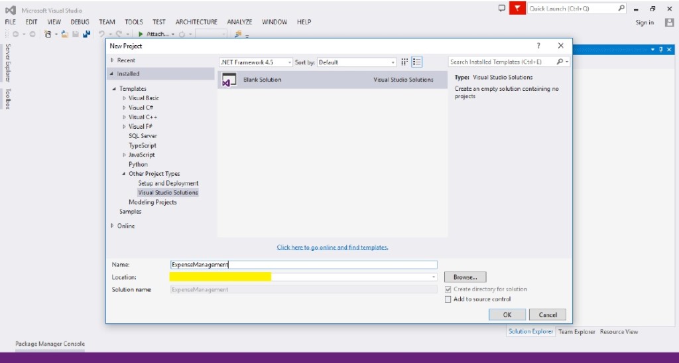
Task: Open the ARCHITECTURE menu
Action: pos(196,22)
